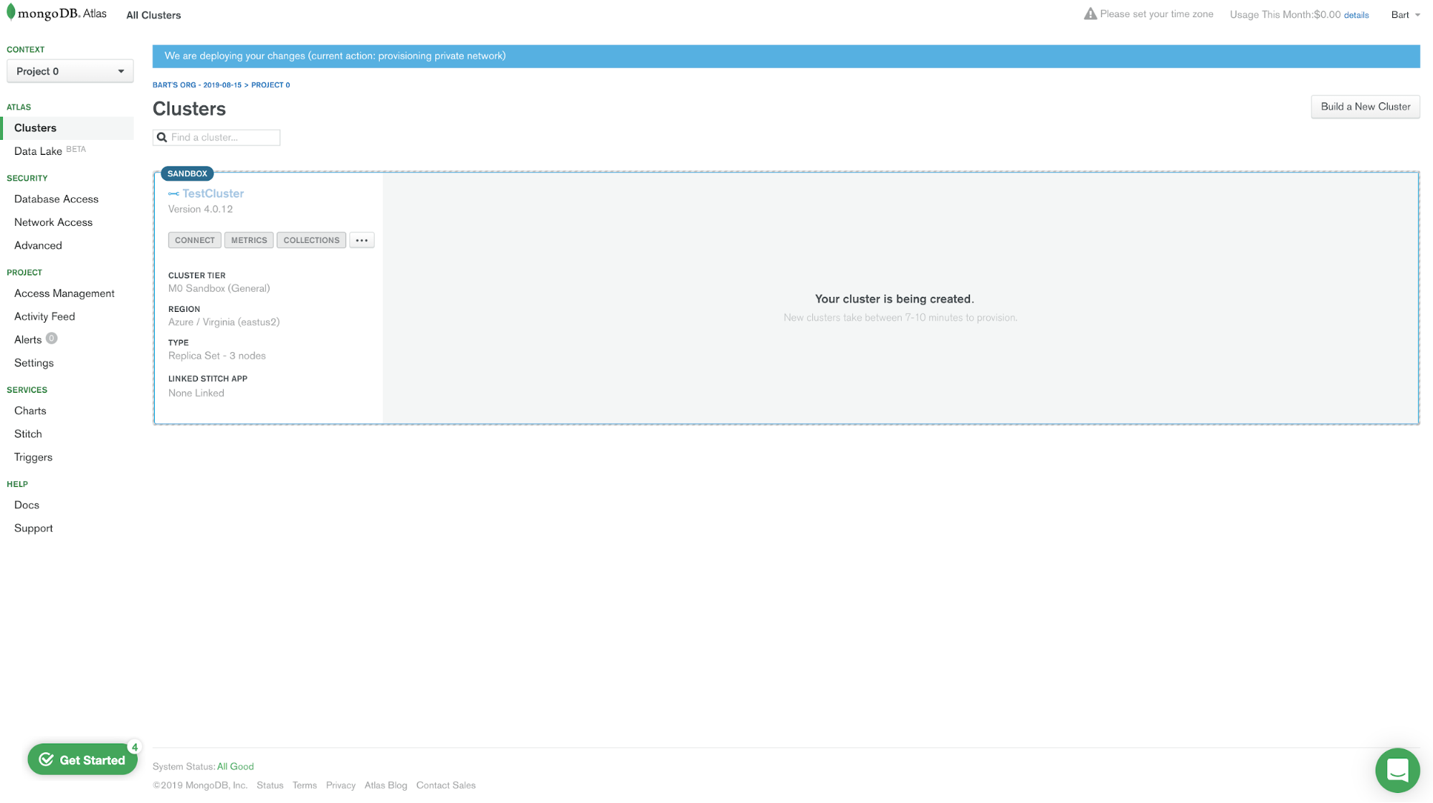Image resolution: width=1433 pixels, height=803 pixels.
Task: Open Alerts in the sidebar
Action: click(28, 340)
